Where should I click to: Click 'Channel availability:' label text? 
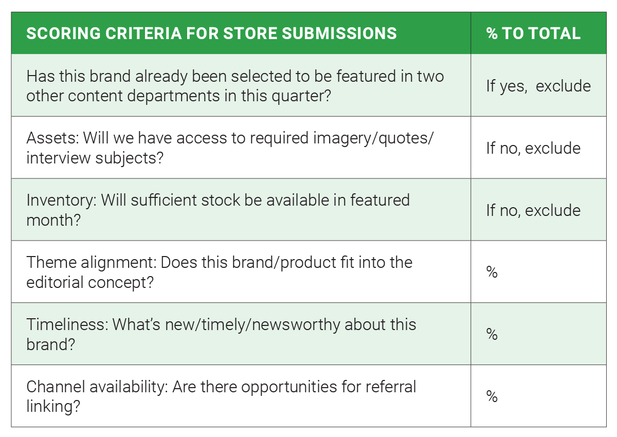pyautogui.click(x=97, y=387)
